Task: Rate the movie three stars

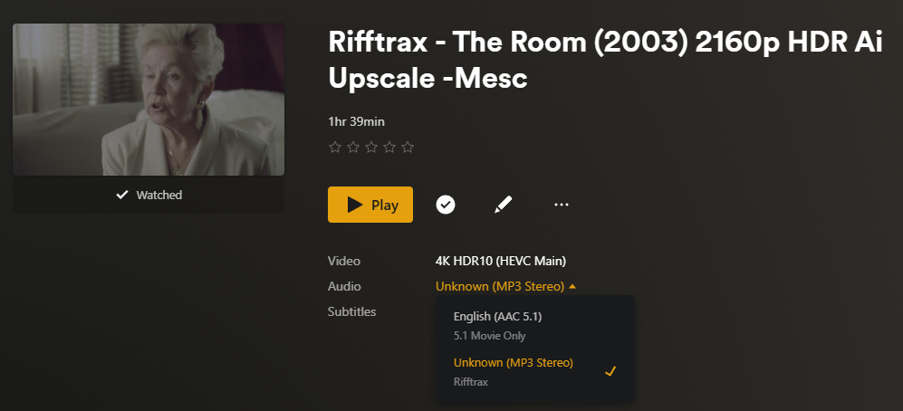Action: pos(371,147)
